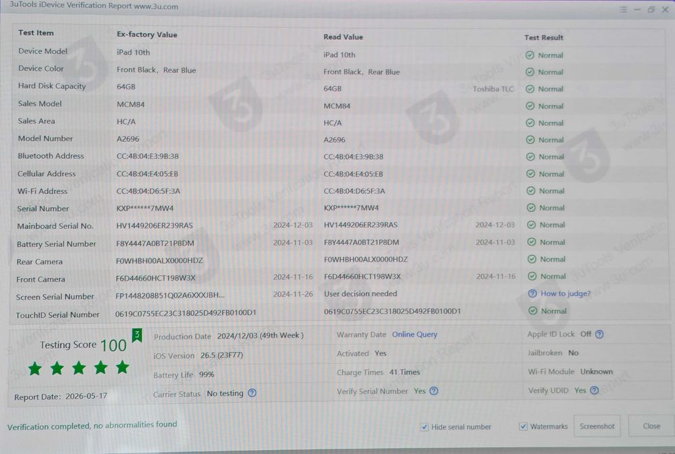Open the menu icon in title bar
This screenshot has height=454, width=675.
[623, 9]
